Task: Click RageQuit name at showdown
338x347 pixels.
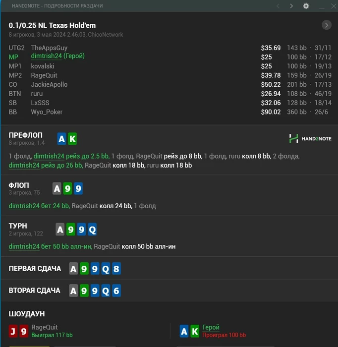Action: point(44,327)
